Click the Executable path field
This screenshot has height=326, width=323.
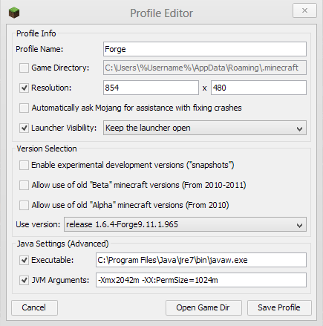pos(201,260)
